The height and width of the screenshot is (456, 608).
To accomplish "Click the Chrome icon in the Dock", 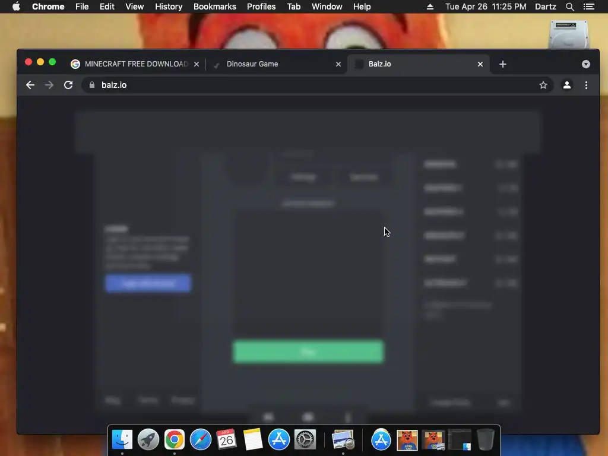I will (174, 439).
